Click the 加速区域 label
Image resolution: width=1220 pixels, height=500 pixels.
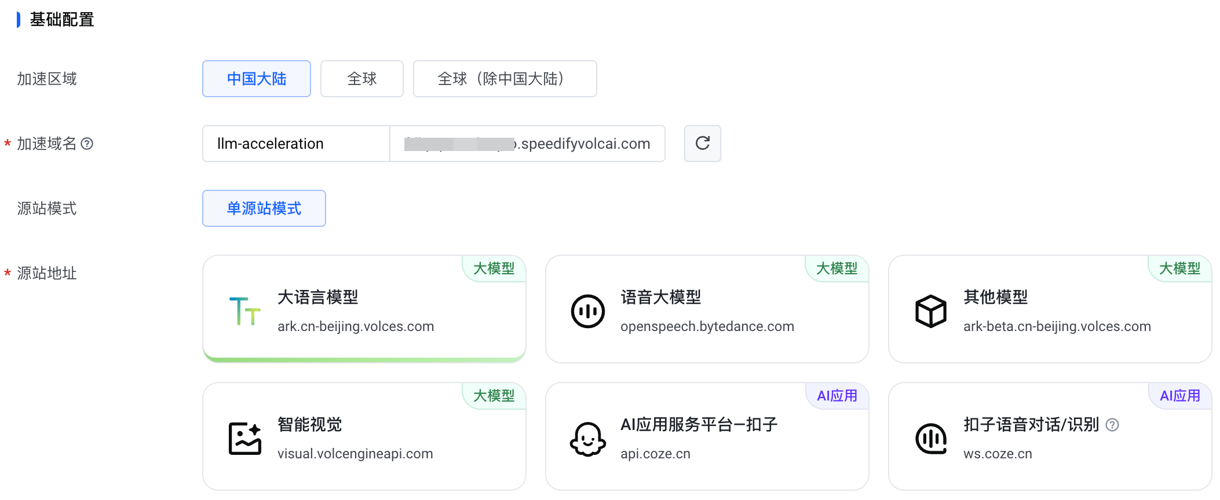point(47,79)
